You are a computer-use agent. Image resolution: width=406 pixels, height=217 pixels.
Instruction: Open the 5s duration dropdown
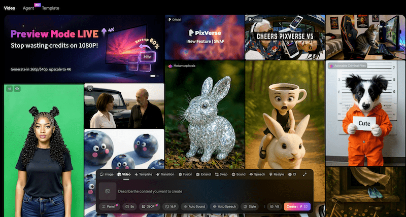(130, 207)
